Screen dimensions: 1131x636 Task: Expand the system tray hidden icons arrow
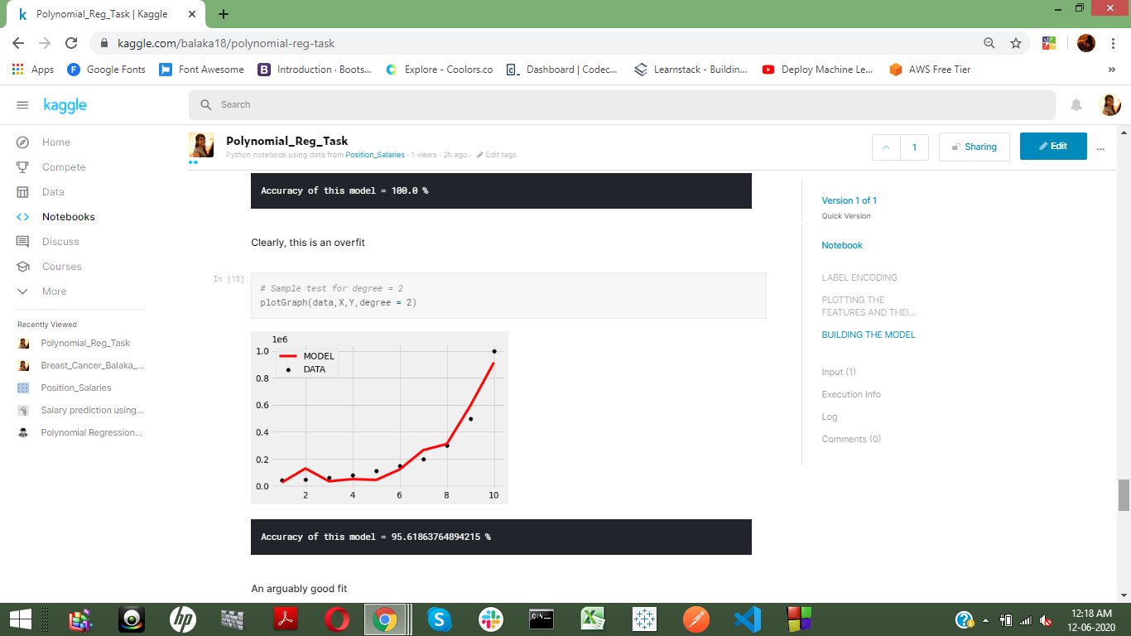click(985, 619)
